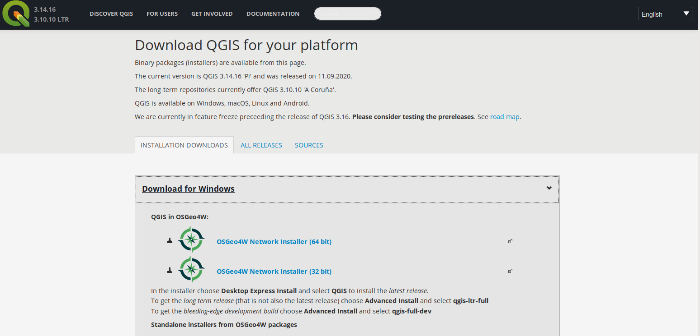Open the English language dropdown
Image resolution: width=700 pixels, height=336 pixels.
[665, 14]
